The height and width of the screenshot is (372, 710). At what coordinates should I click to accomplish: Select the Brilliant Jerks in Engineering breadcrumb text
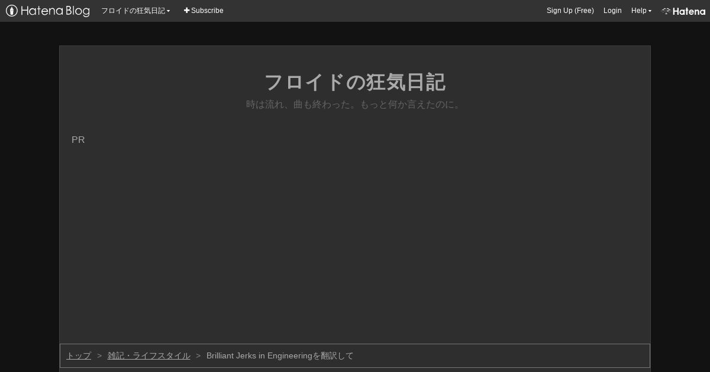(x=280, y=355)
